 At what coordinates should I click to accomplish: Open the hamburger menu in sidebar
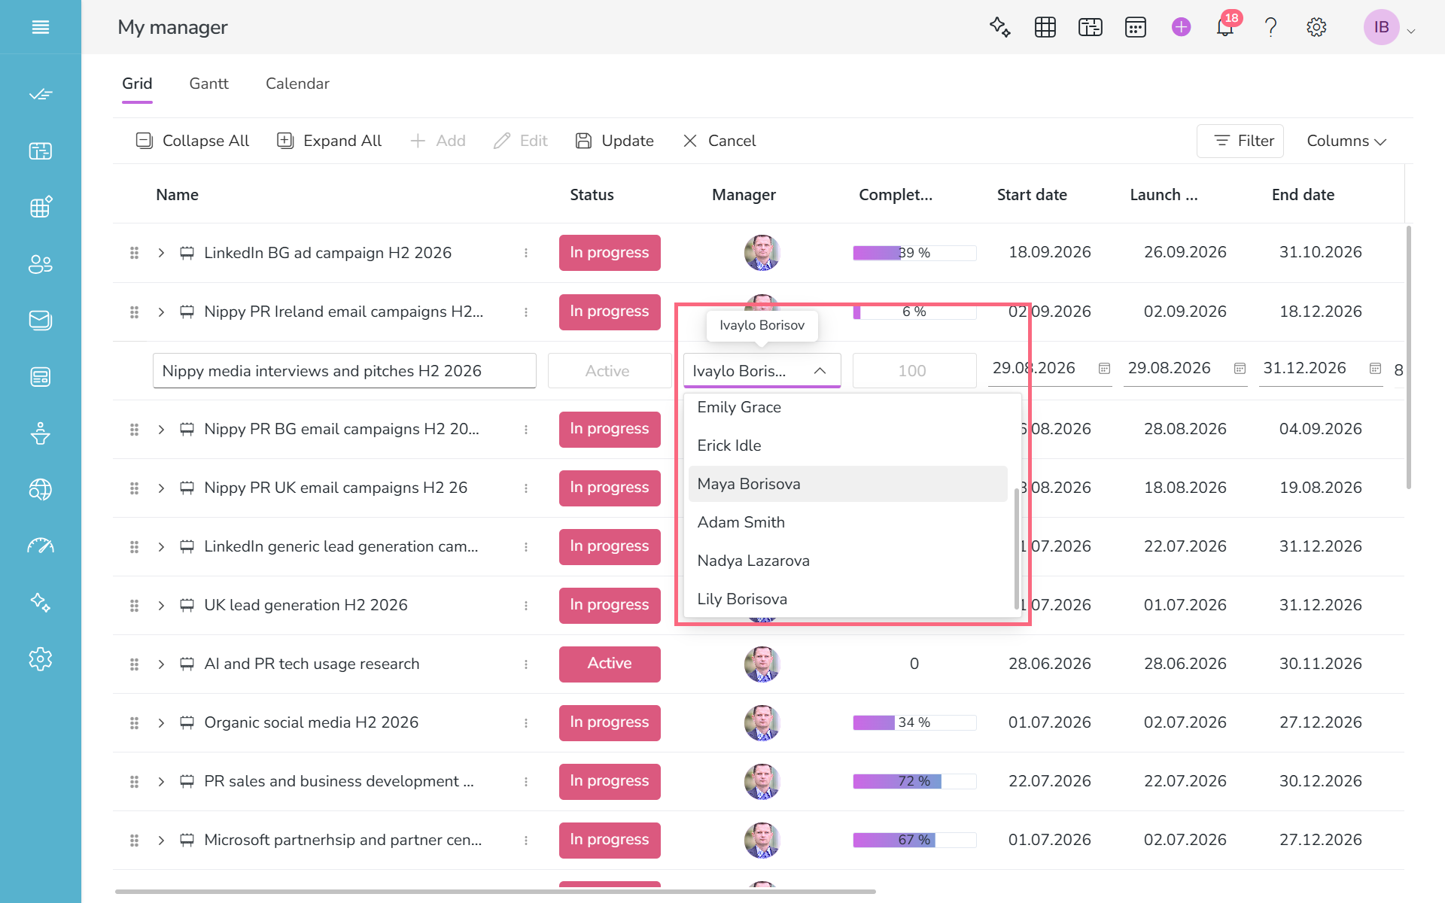(x=41, y=27)
